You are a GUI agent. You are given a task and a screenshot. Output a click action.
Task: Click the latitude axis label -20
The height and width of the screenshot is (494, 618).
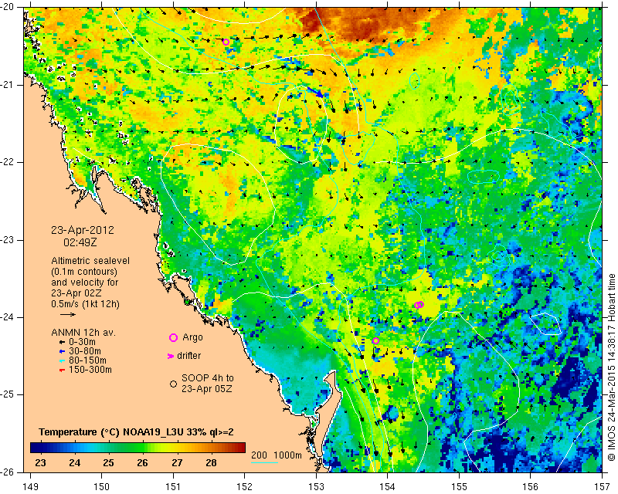coord(8,7)
